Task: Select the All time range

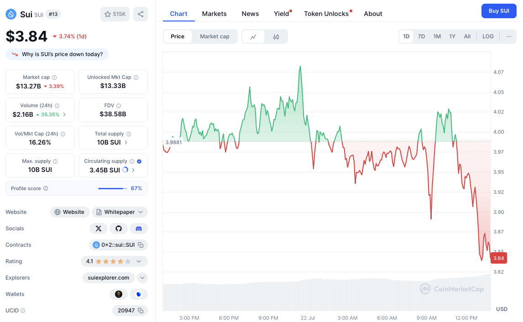Action: point(467,36)
